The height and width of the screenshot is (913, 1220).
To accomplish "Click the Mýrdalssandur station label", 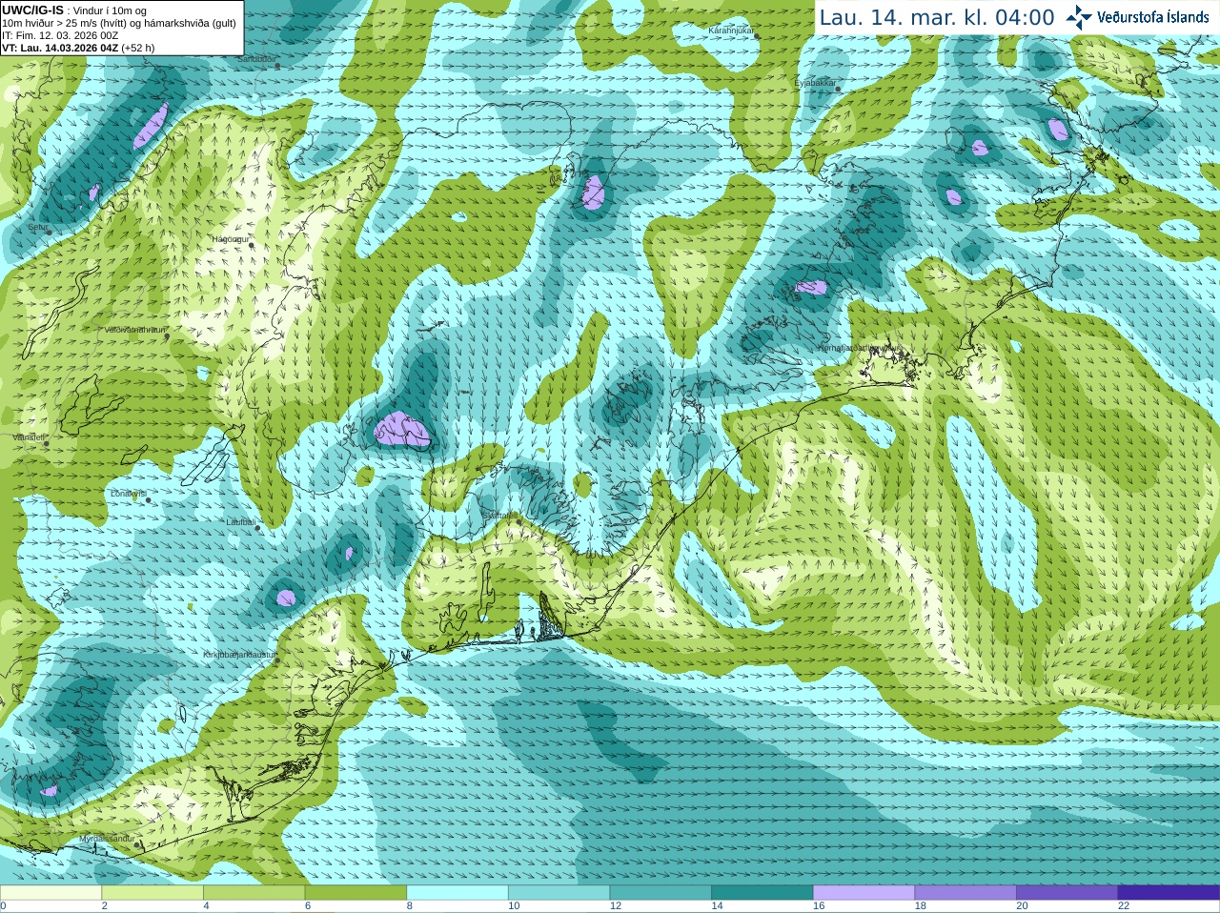I will 107,838.
